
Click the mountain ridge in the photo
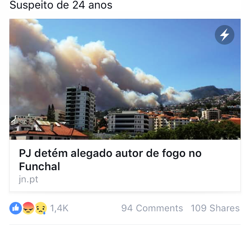(x=211, y=91)
